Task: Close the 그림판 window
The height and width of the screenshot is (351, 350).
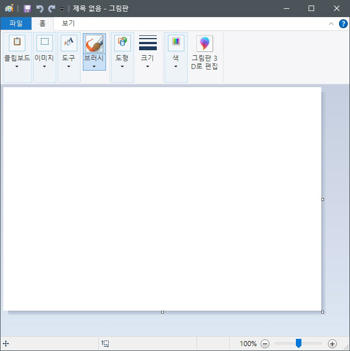Action: click(x=337, y=8)
